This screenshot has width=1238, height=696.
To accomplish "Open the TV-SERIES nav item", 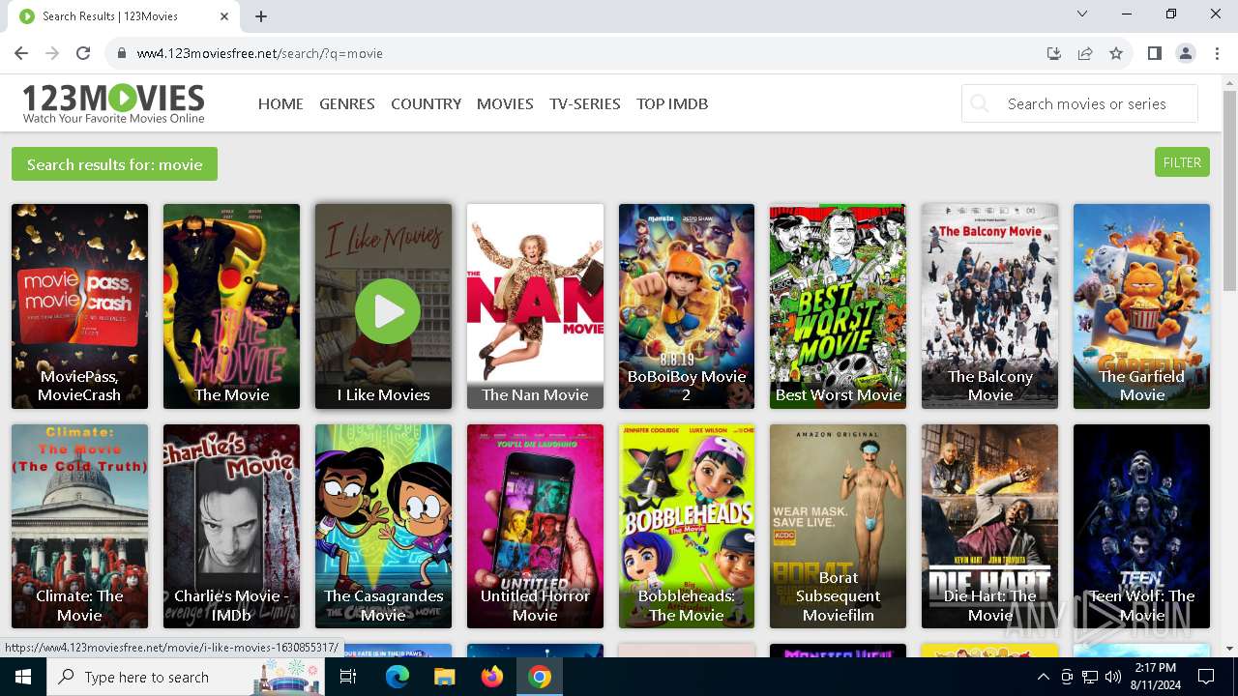I will click(x=585, y=103).
